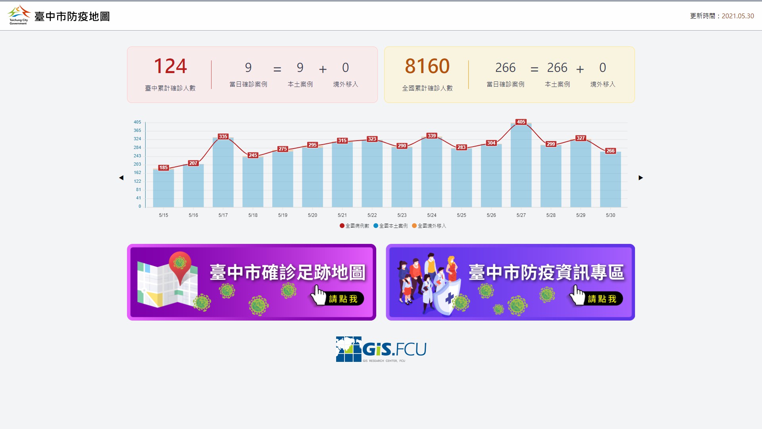
Task: Click the 185 data label on 5/15
Action: point(164,168)
